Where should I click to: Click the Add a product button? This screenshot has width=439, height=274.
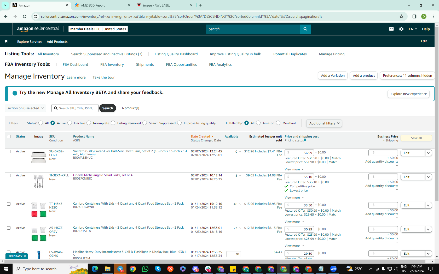click(x=364, y=76)
